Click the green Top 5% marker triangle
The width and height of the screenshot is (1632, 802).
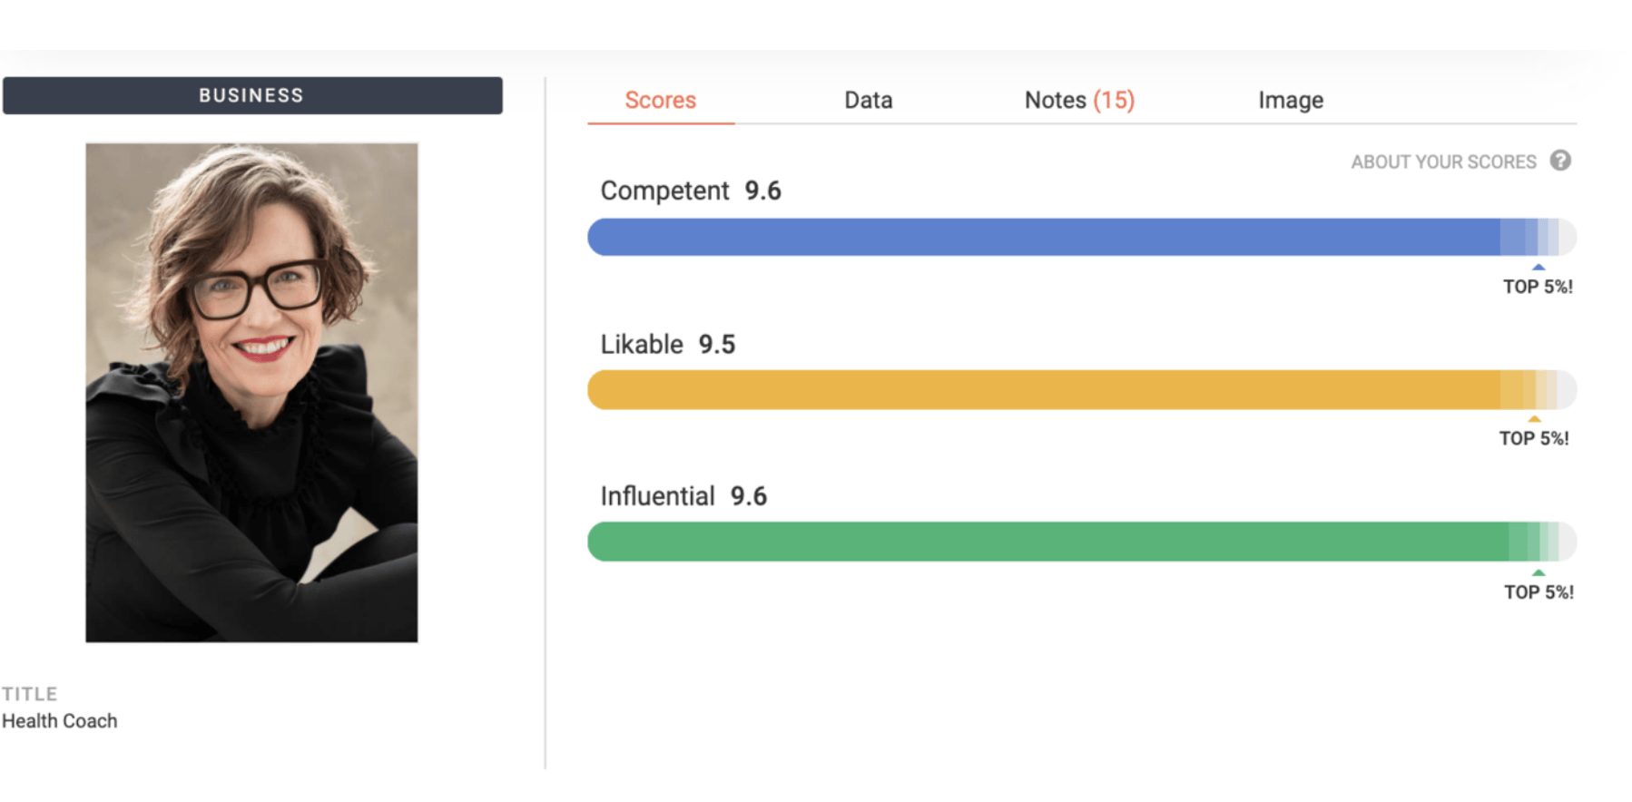coord(1538,572)
